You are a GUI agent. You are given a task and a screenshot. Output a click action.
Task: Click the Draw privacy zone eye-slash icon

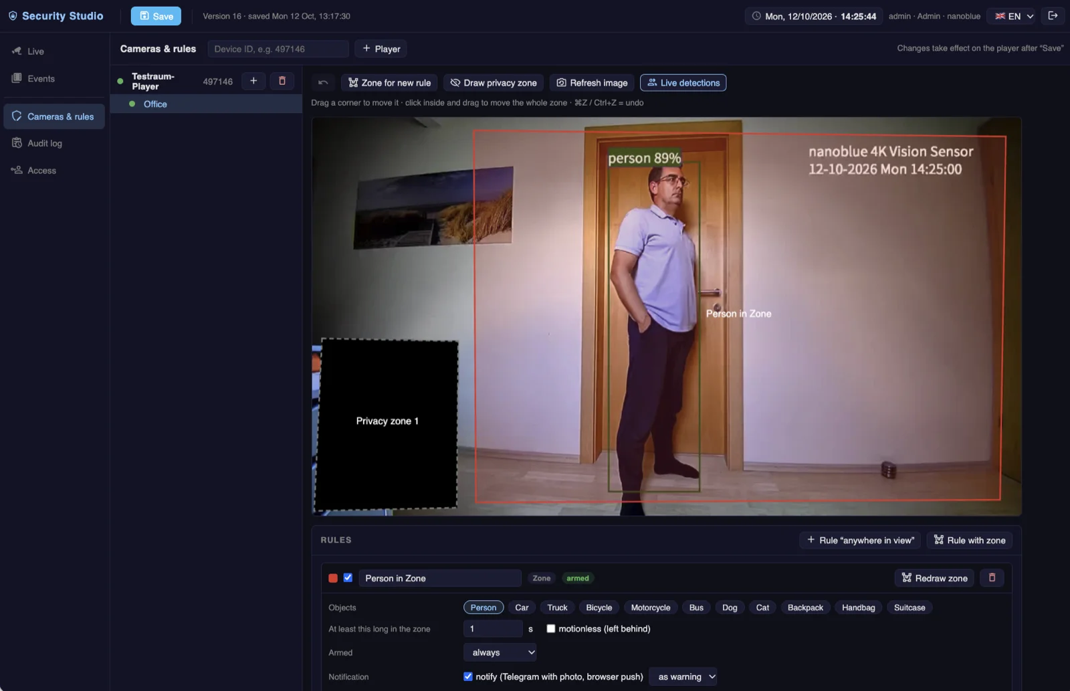455,83
